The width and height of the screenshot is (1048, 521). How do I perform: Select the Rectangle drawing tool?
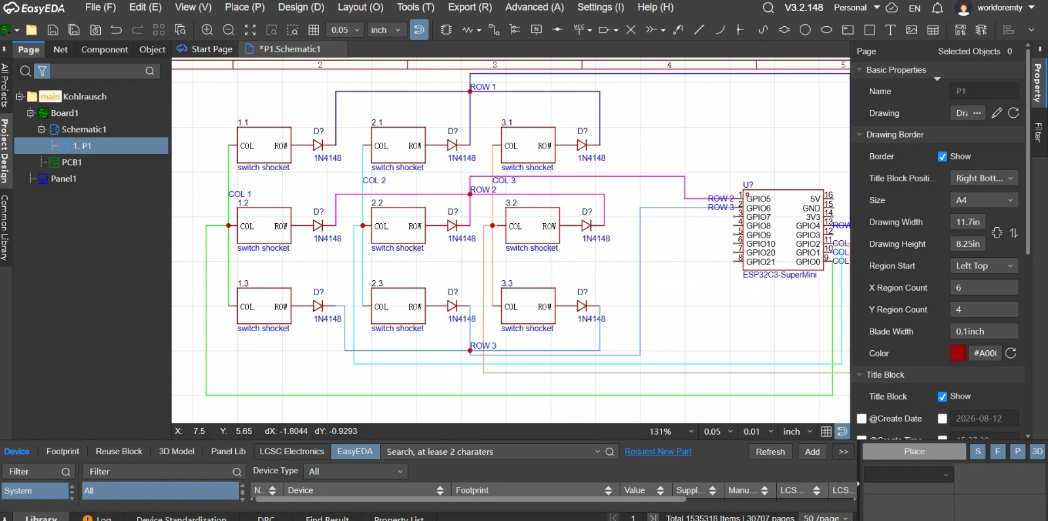[869, 30]
